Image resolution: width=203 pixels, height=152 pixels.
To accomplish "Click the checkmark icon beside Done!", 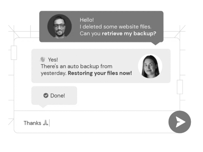I will pos(46,95).
